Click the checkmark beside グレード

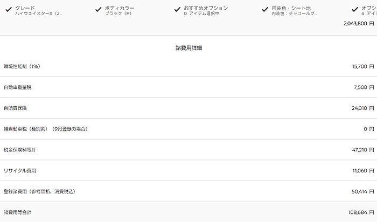8,9
